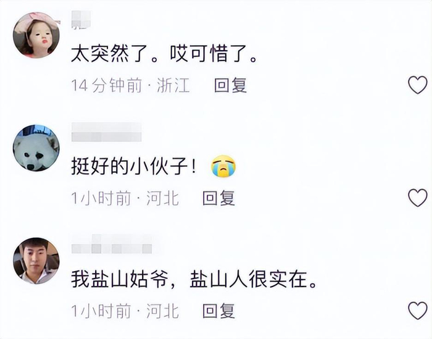This screenshot has width=432, height=339.
Task: Like the '太突然了。哎可惜了。' comment
Action: click(418, 85)
